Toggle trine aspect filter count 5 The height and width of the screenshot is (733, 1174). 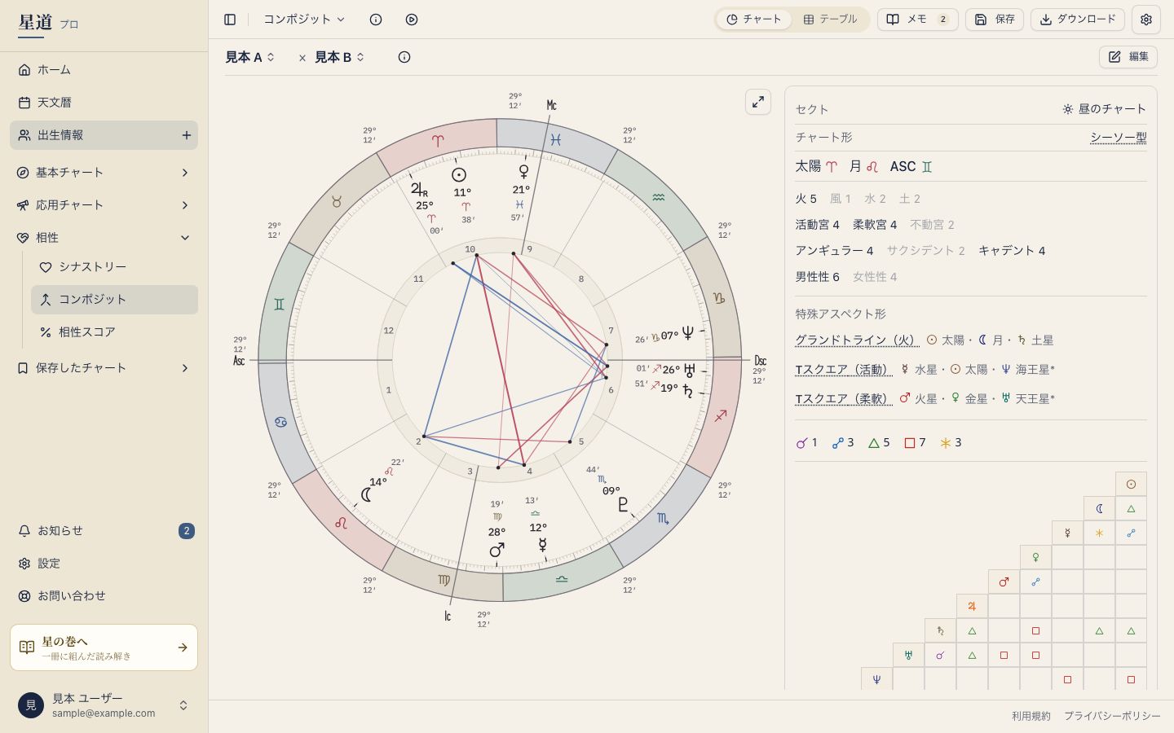(x=878, y=443)
